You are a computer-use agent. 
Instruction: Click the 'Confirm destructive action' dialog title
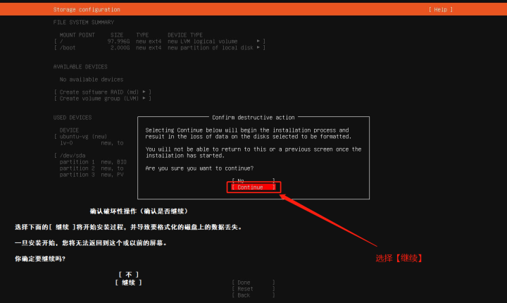pyautogui.click(x=254, y=118)
